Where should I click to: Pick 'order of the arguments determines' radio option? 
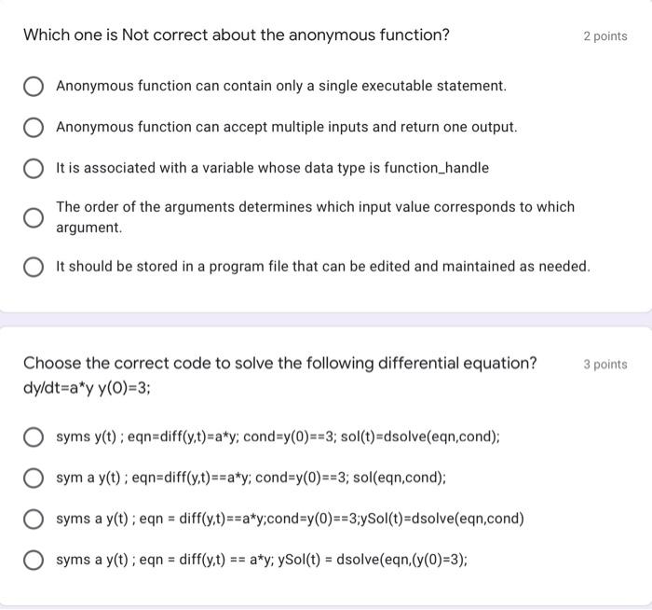click(x=34, y=217)
